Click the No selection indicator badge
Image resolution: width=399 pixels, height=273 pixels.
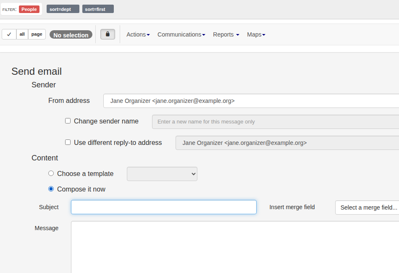pyautogui.click(x=71, y=35)
